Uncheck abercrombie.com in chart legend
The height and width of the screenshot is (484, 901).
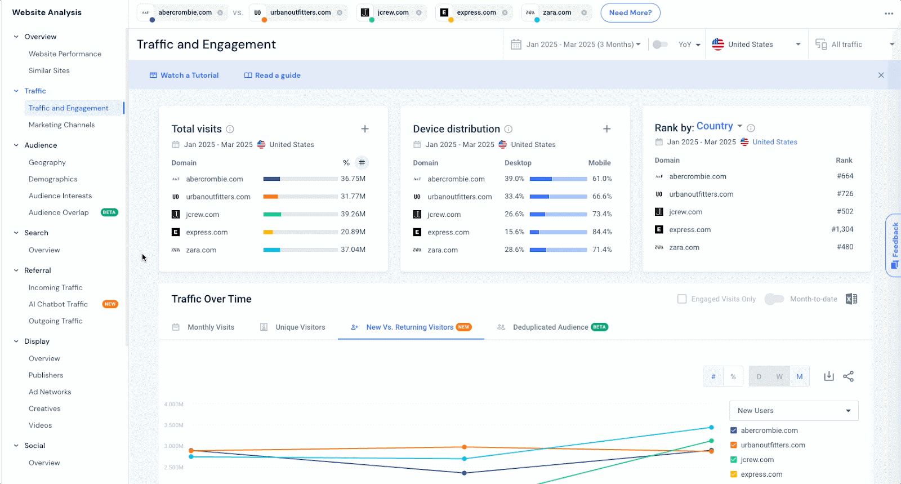[734, 430]
